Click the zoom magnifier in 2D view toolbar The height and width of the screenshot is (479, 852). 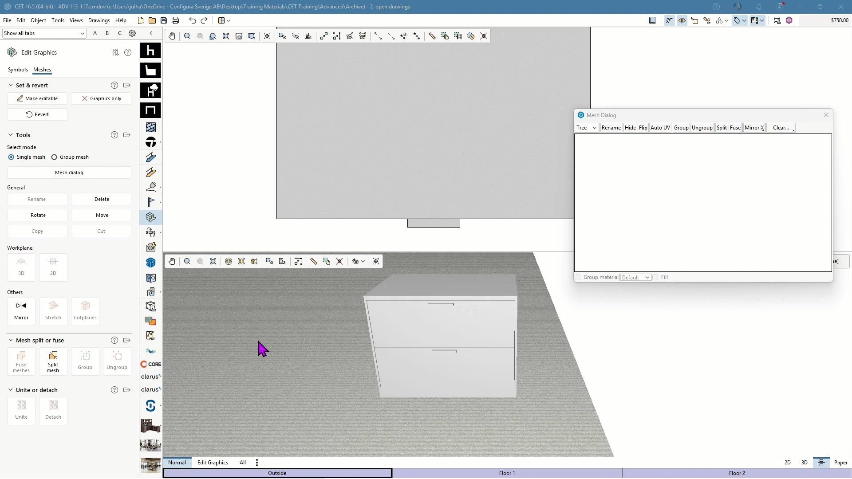pyautogui.click(x=187, y=36)
